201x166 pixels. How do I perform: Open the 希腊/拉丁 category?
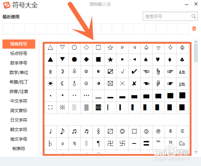19,82
